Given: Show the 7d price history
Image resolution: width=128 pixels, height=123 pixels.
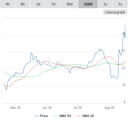Looking at the screenshot, I should [53, 4].
